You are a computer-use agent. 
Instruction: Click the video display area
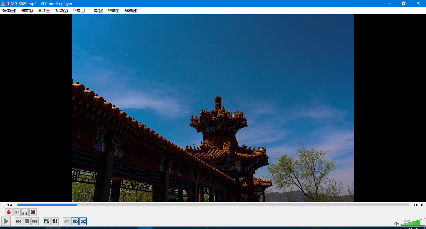pyautogui.click(x=213, y=108)
